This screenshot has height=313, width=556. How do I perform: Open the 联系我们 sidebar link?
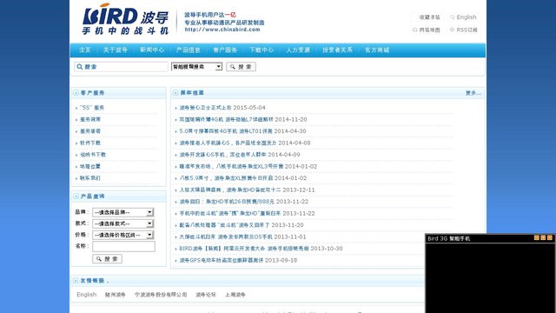click(x=90, y=178)
